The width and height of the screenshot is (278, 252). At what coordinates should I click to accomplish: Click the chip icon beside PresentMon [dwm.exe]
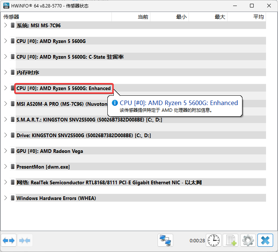click(x=13, y=167)
